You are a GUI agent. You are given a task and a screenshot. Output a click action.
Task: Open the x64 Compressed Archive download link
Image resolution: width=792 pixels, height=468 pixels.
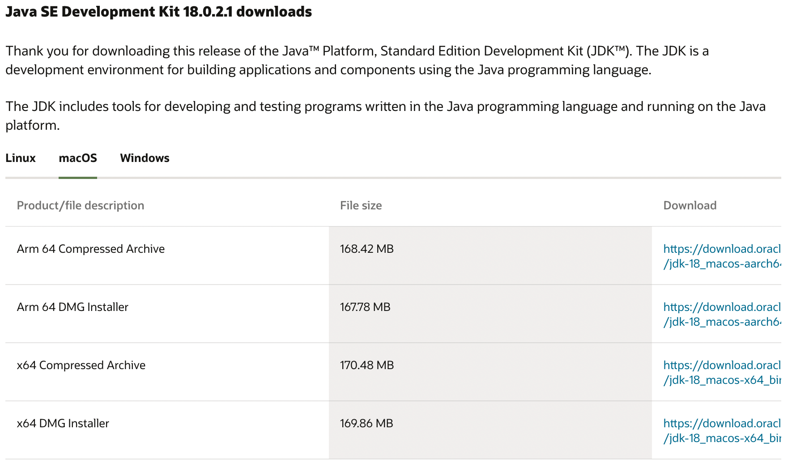[722, 372]
